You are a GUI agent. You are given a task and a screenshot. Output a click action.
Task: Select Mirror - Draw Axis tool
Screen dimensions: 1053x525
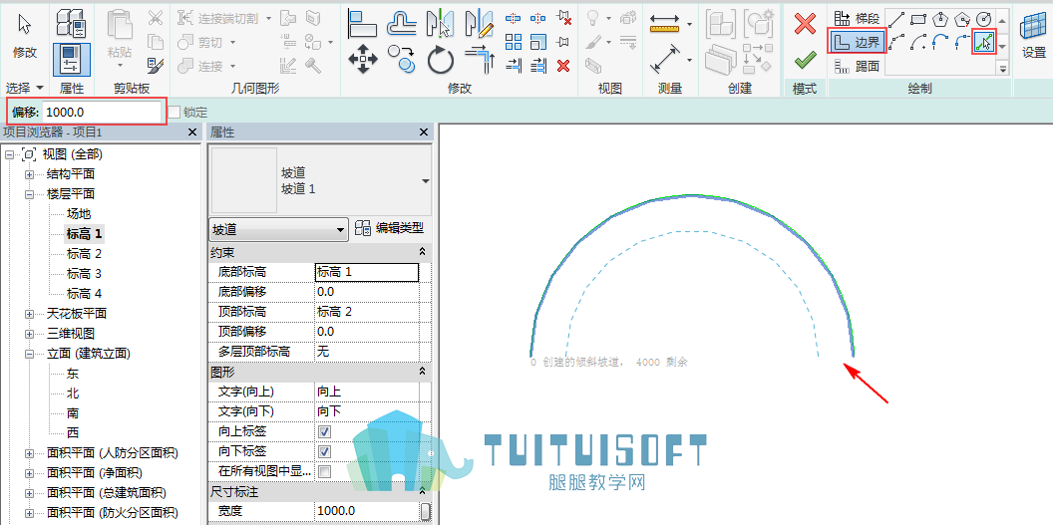click(x=480, y=24)
